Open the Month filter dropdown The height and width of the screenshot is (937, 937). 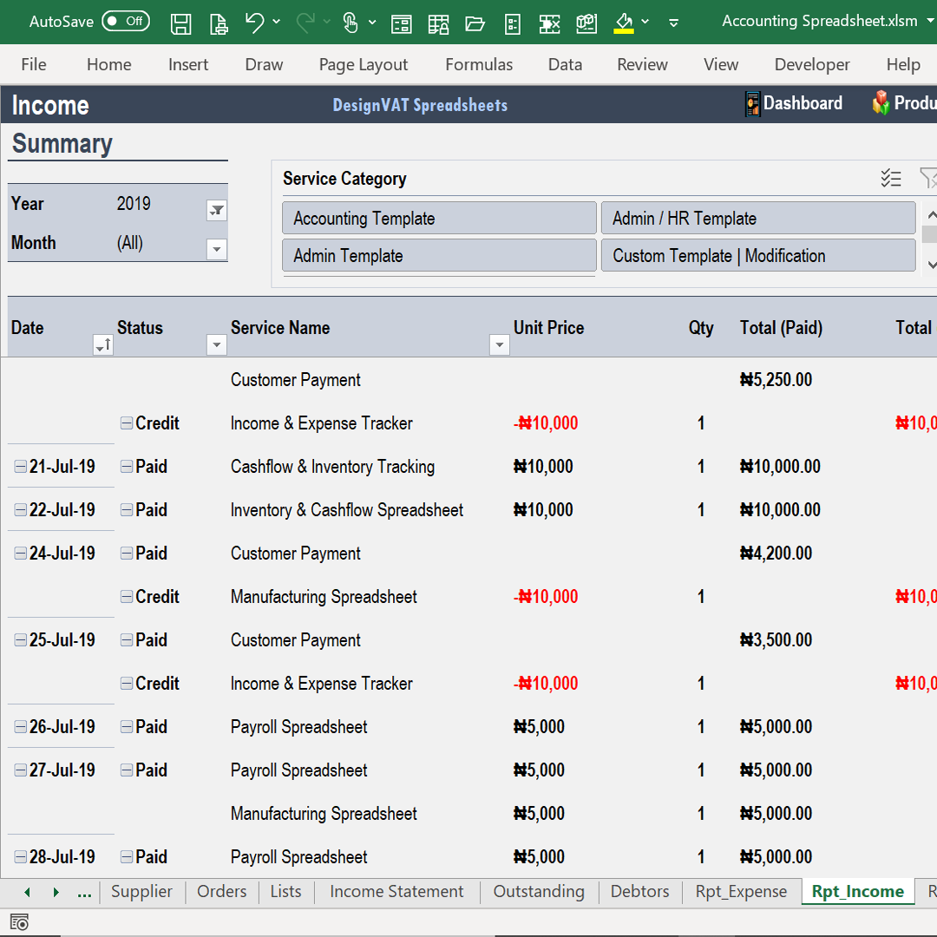tap(216, 249)
